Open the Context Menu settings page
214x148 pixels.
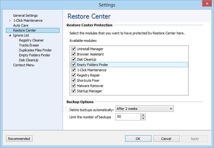(24, 65)
